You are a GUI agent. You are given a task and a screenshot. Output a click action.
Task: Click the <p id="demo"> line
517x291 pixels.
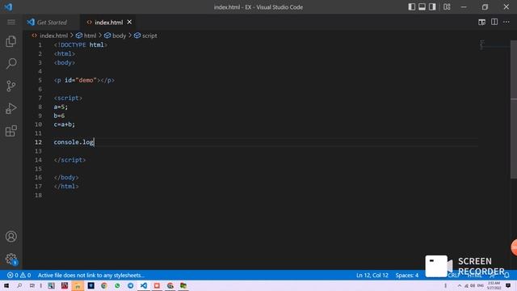coord(84,80)
